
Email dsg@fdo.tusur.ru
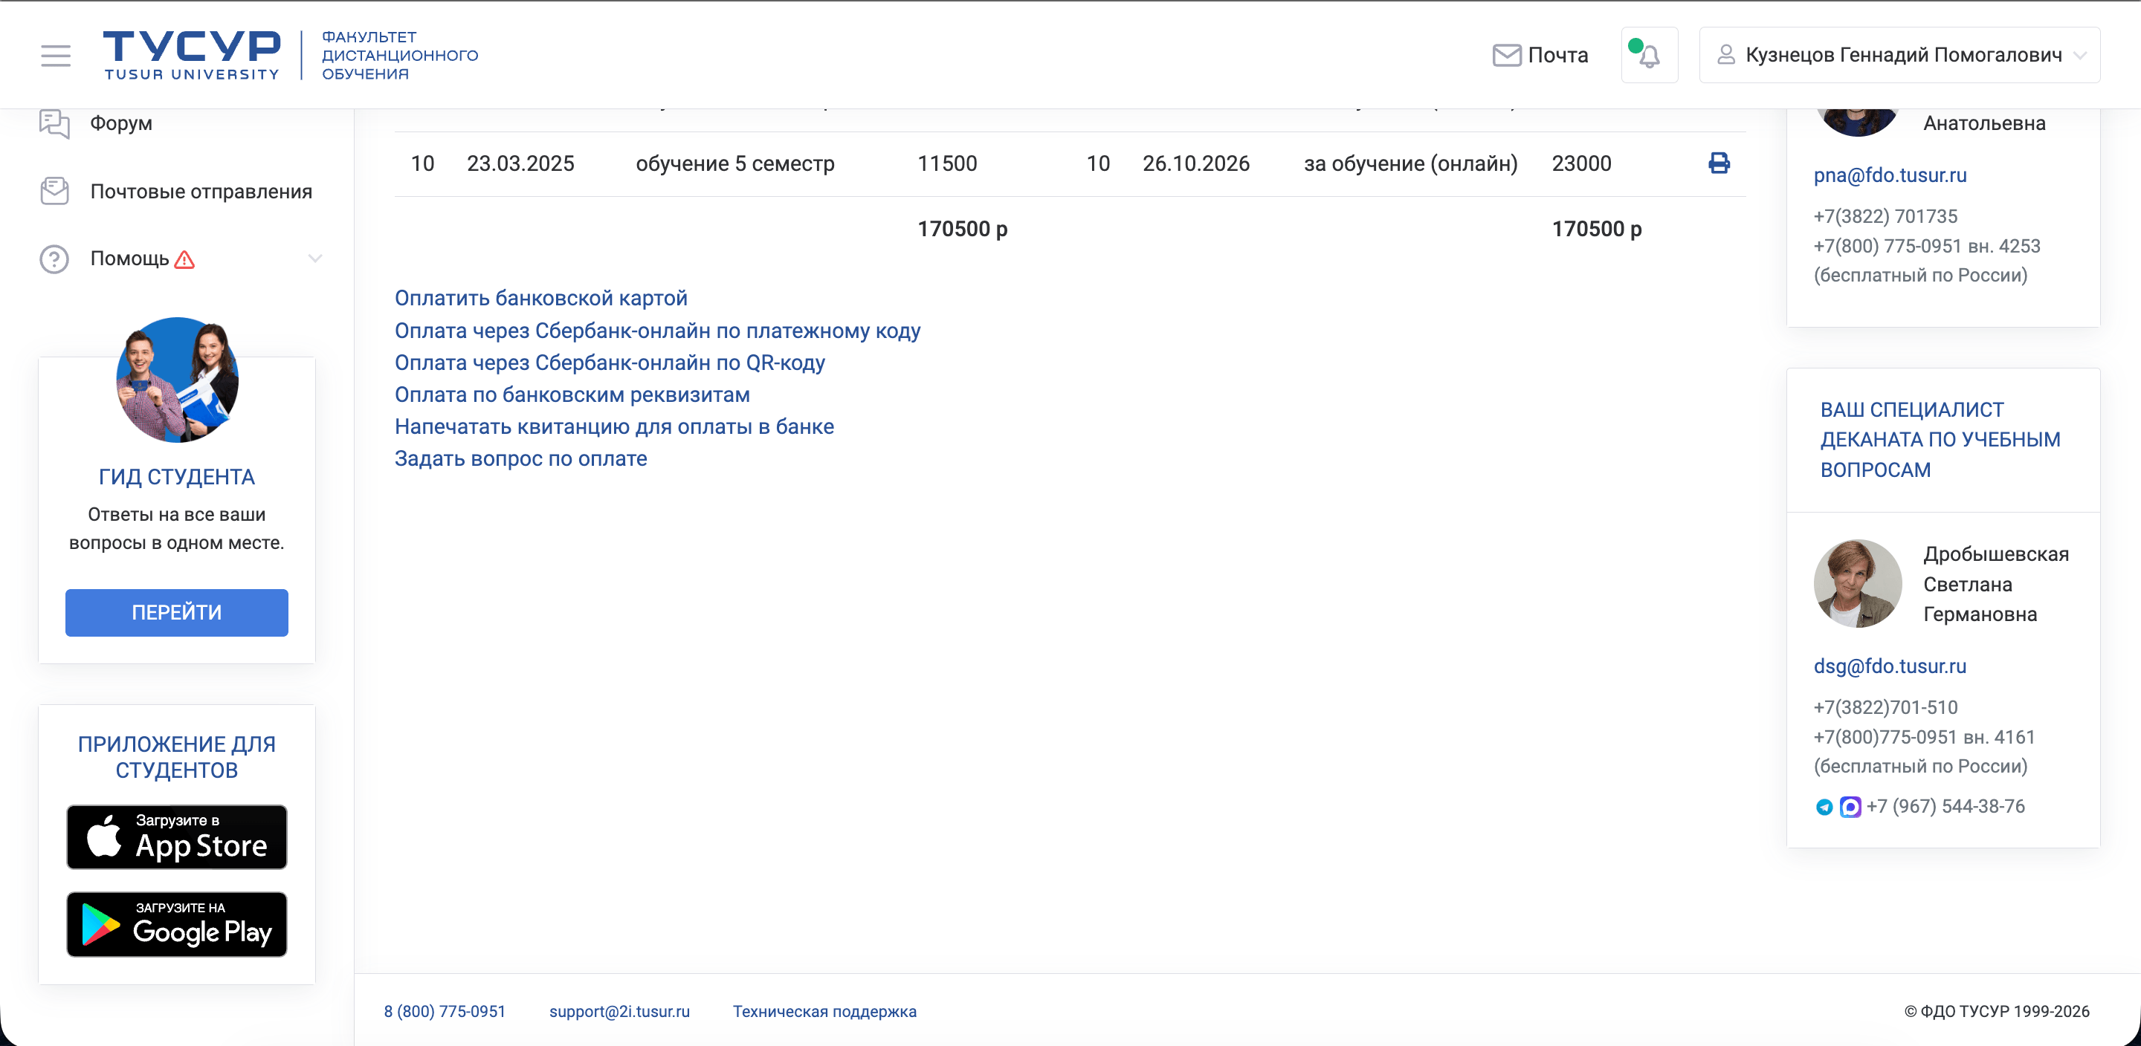click(1890, 666)
